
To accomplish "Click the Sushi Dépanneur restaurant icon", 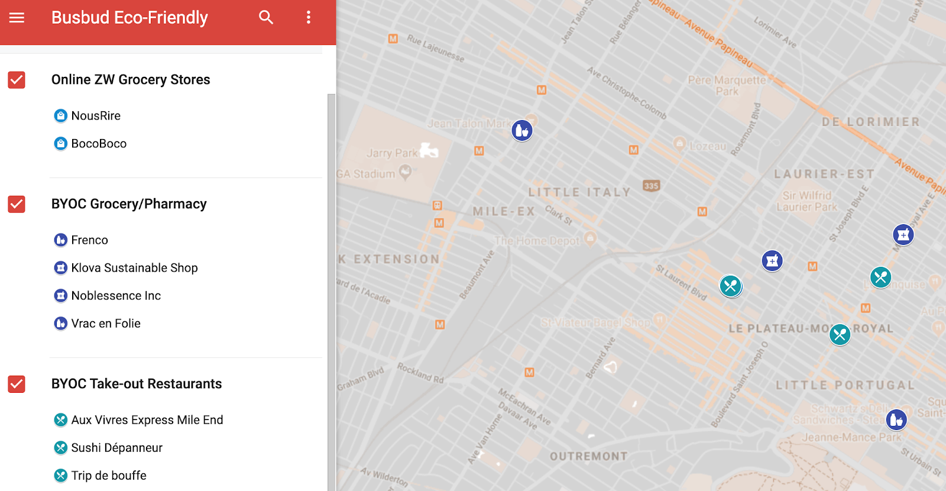I will click(x=60, y=448).
